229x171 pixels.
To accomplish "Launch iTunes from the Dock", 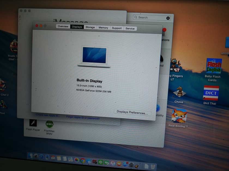I will pyautogui.click(x=113, y=163).
